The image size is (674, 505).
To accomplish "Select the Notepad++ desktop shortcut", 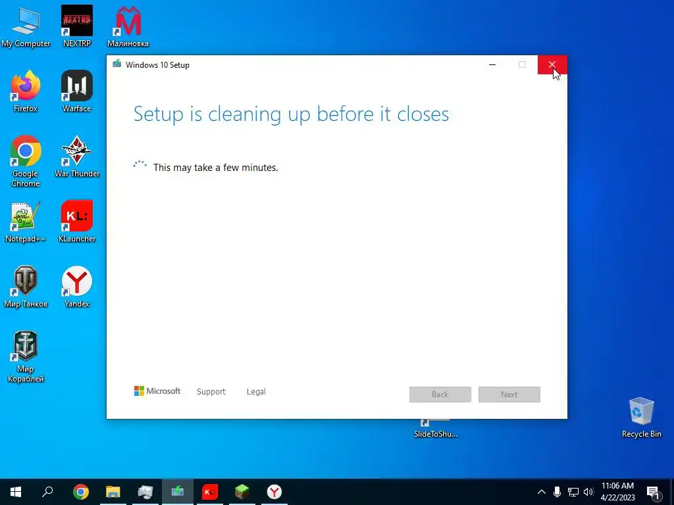I will [26, 222].
